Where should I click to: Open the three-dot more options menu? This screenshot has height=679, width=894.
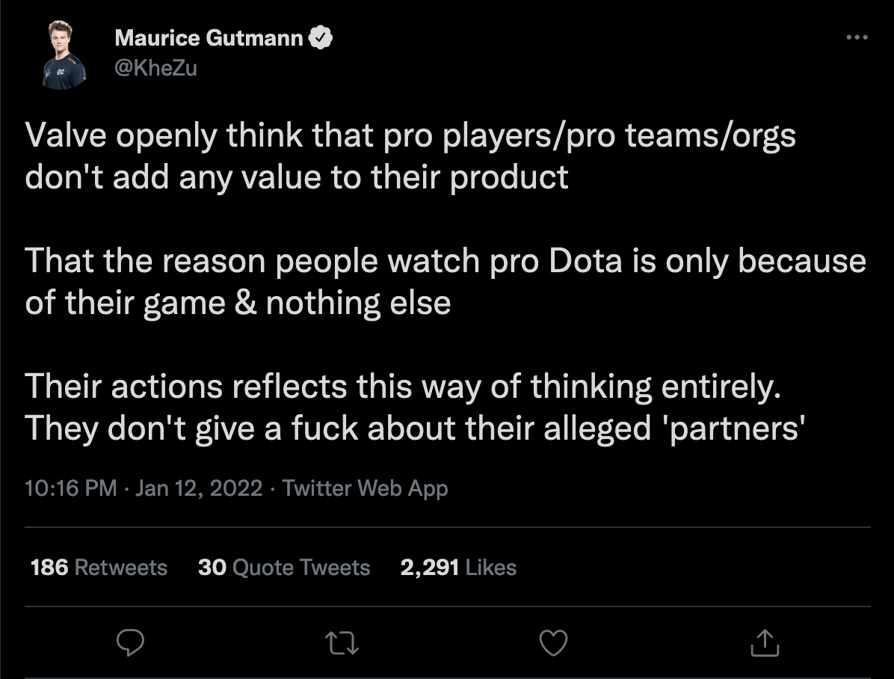[857, 37]
